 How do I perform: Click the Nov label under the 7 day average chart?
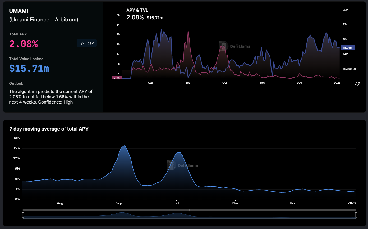click(x=235, y=203)
